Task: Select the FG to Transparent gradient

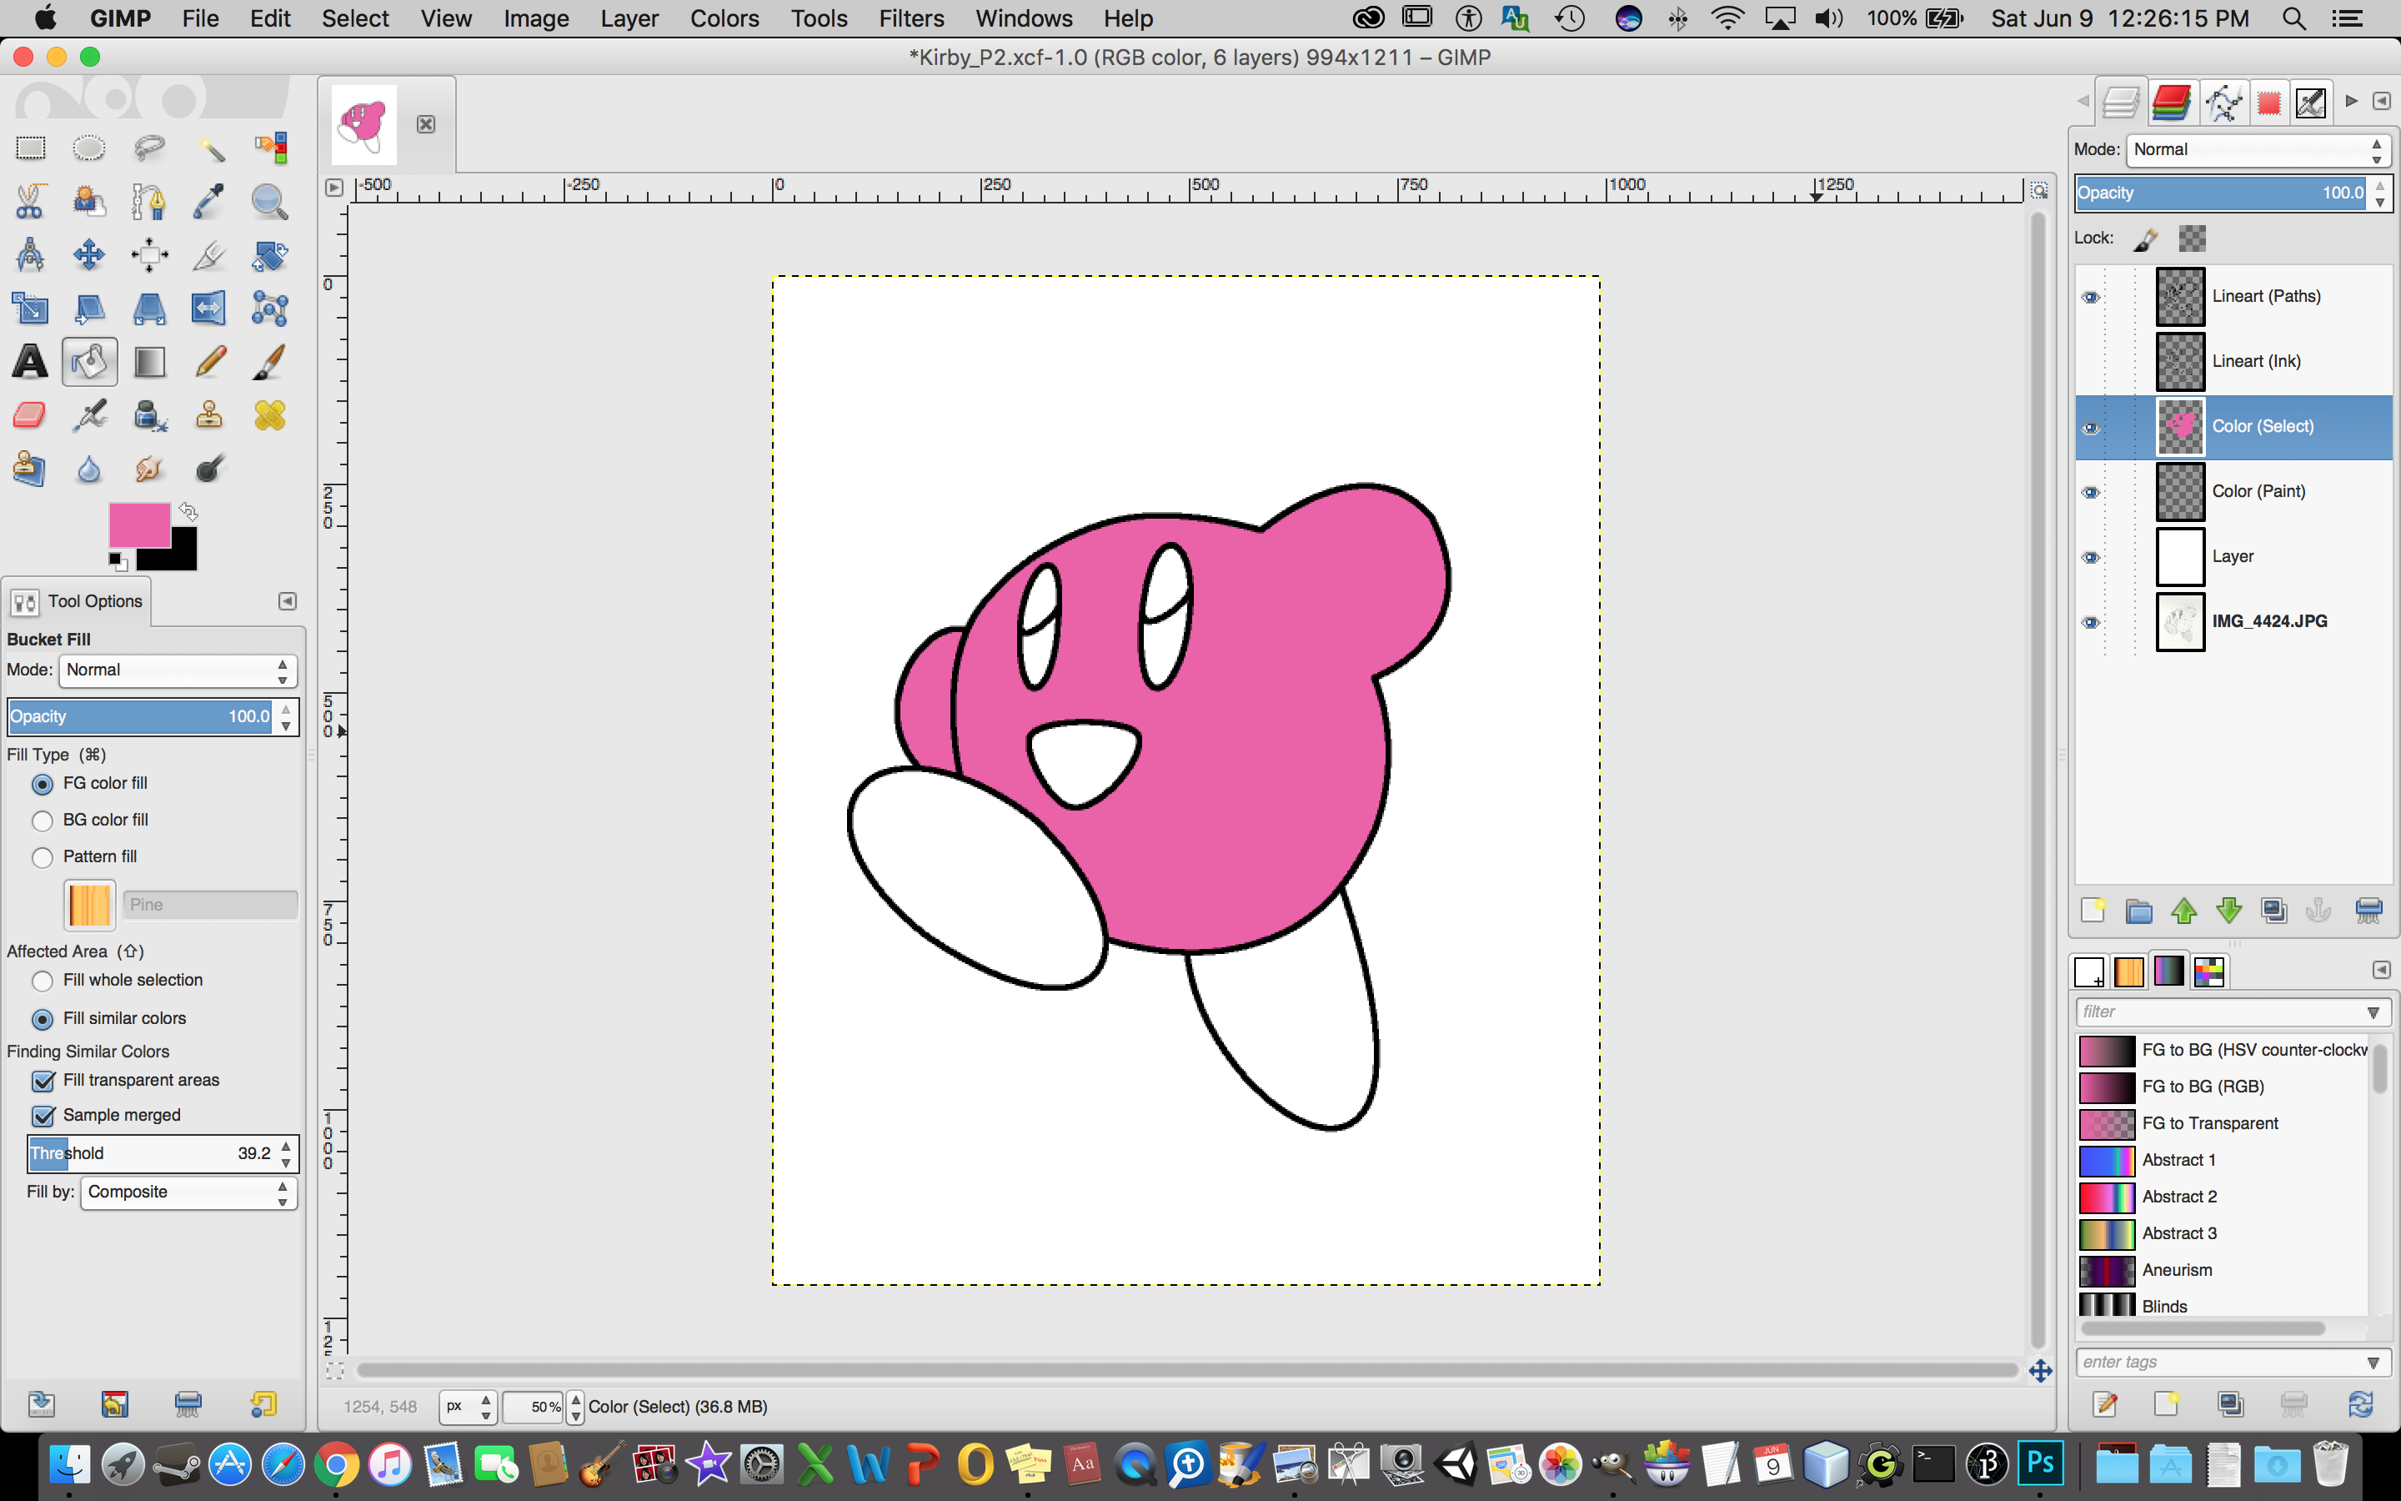Action: click(2223, 1124)
